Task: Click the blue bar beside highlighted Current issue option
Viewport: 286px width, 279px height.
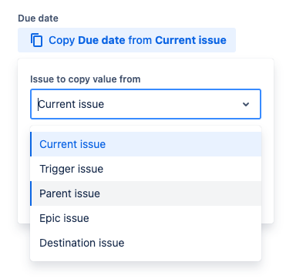Action: (31, 144)
